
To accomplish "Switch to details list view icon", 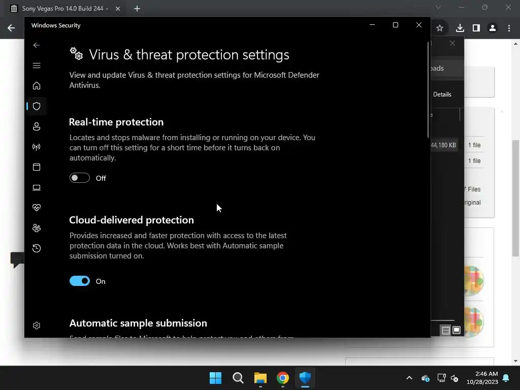I will 446,330.
